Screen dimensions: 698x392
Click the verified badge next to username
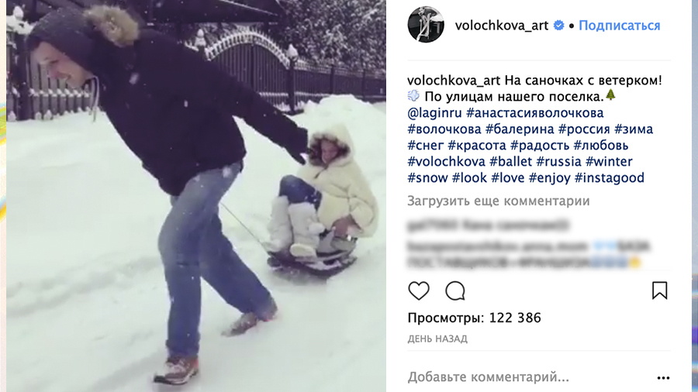[558, 26]
